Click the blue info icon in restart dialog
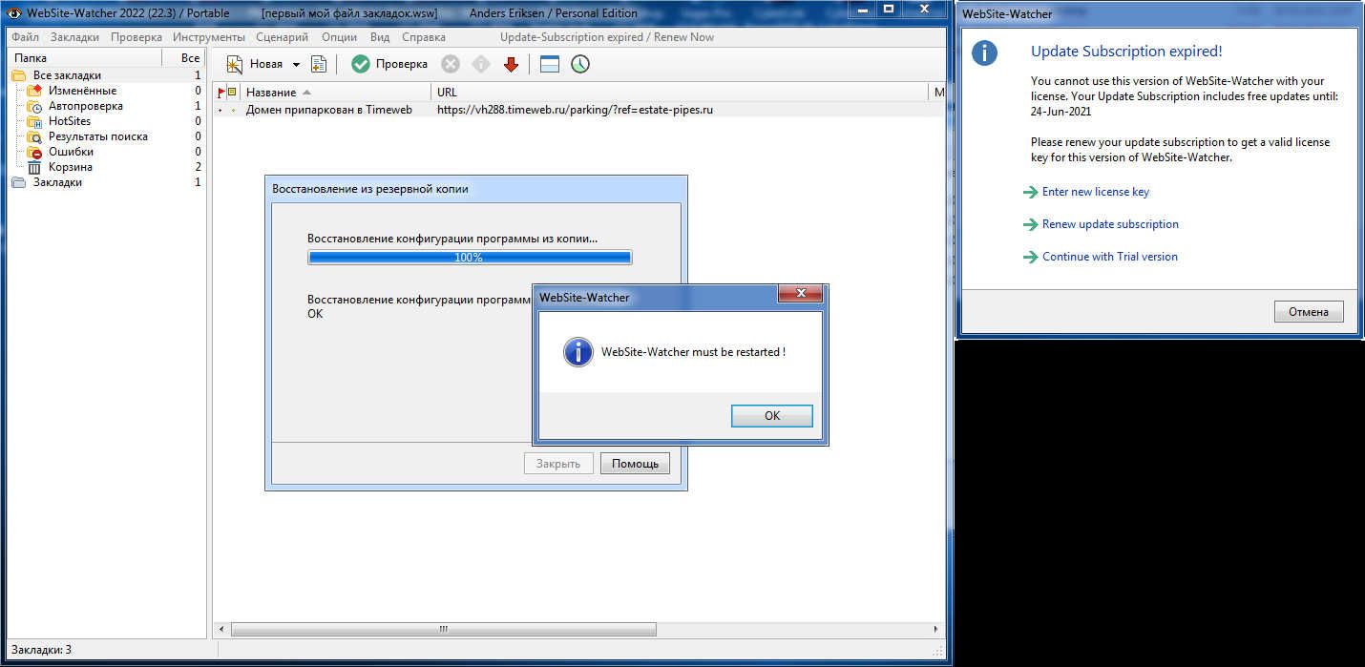 tap(578, 352)
